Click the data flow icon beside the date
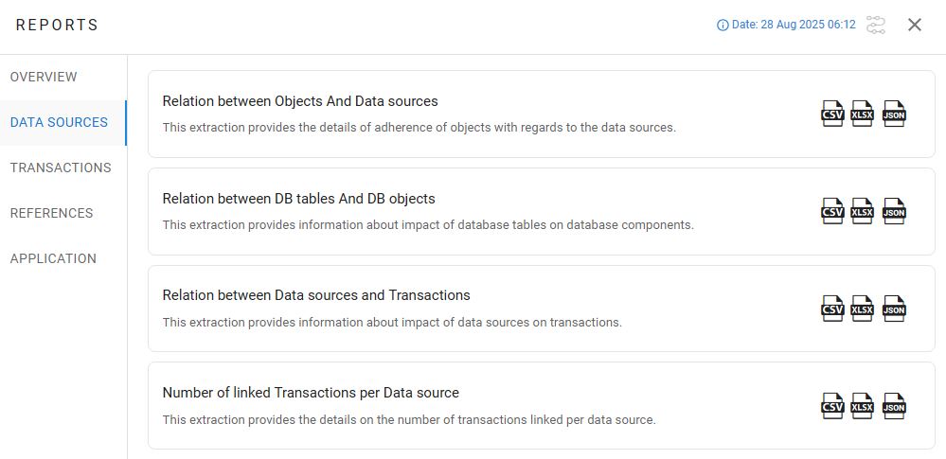946x459 pixels. (876, 25)
